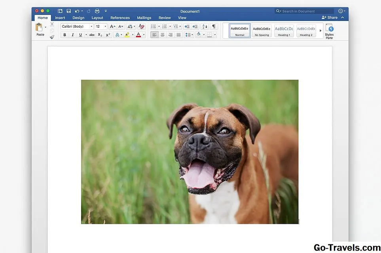This screenshot has width=381, height=253.
Task: Apply the No Spacing style
Action: [x=262, y=31]
